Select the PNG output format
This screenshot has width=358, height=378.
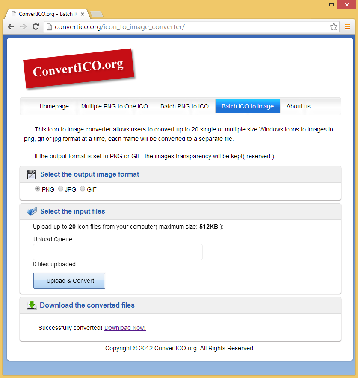pyautogui.click(x=38, y=189)
